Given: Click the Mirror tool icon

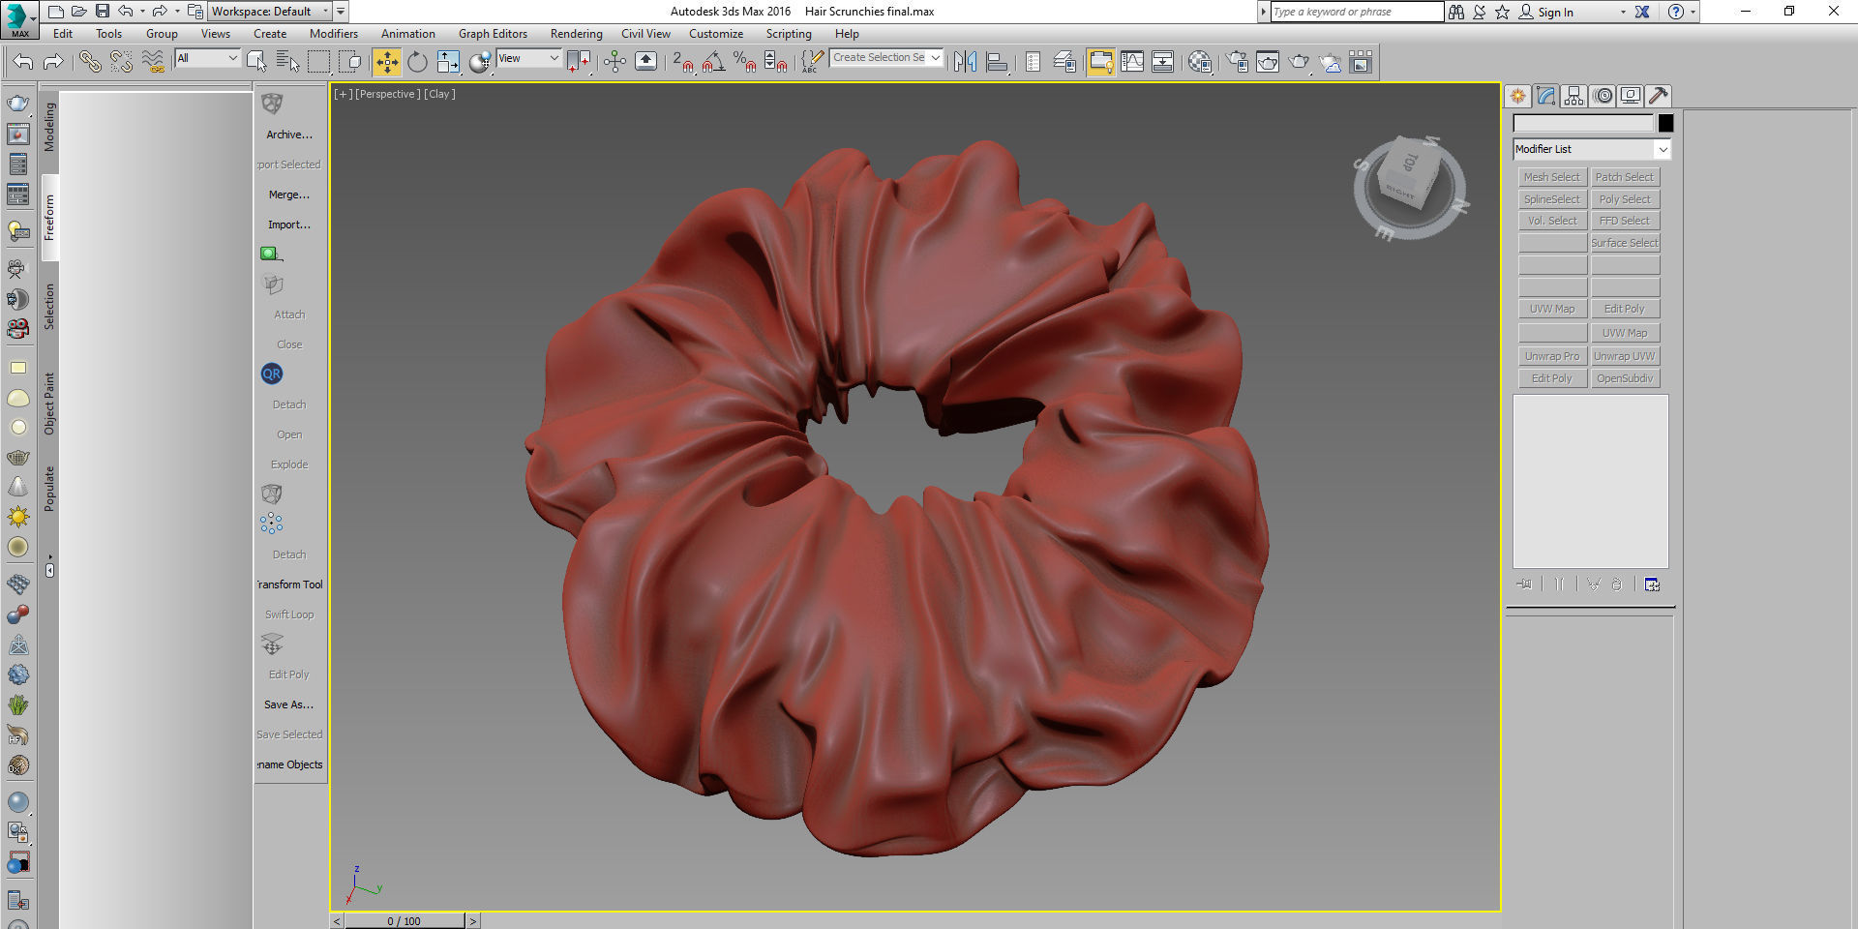Looking at the screenshot, I should click(965, 62).
